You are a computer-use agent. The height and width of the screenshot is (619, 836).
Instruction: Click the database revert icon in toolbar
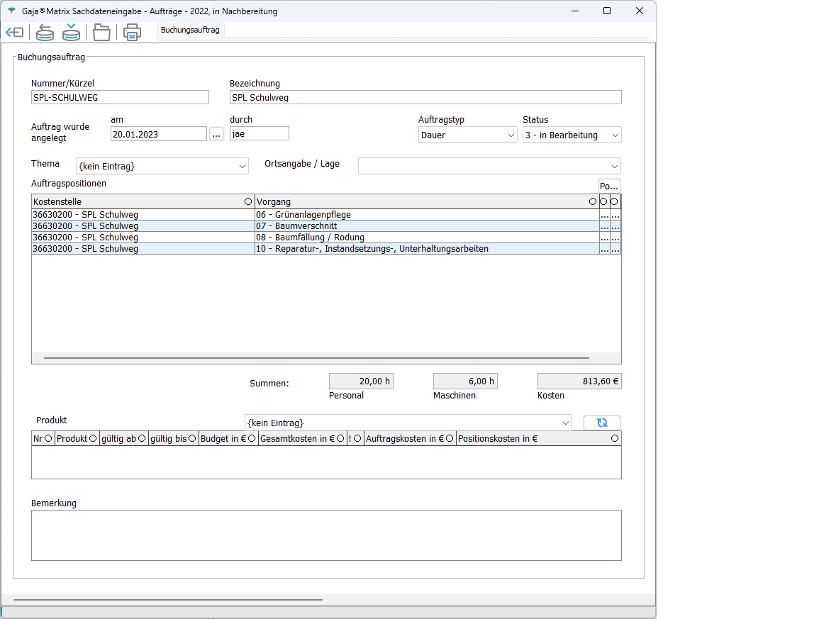(x=45, y=33)
